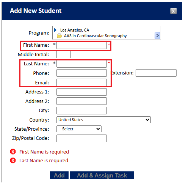Click the blue triangle beside Los Angeles, CA
The image size is (183, 190).
tap(55, 30)
